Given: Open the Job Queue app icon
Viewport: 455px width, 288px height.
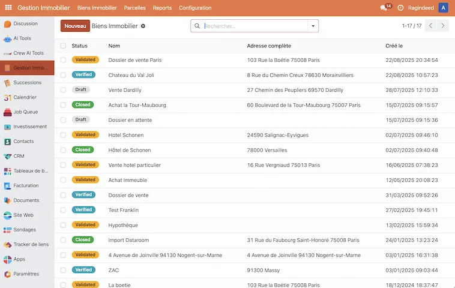Looking at the screenshot, I should point(8,112).
